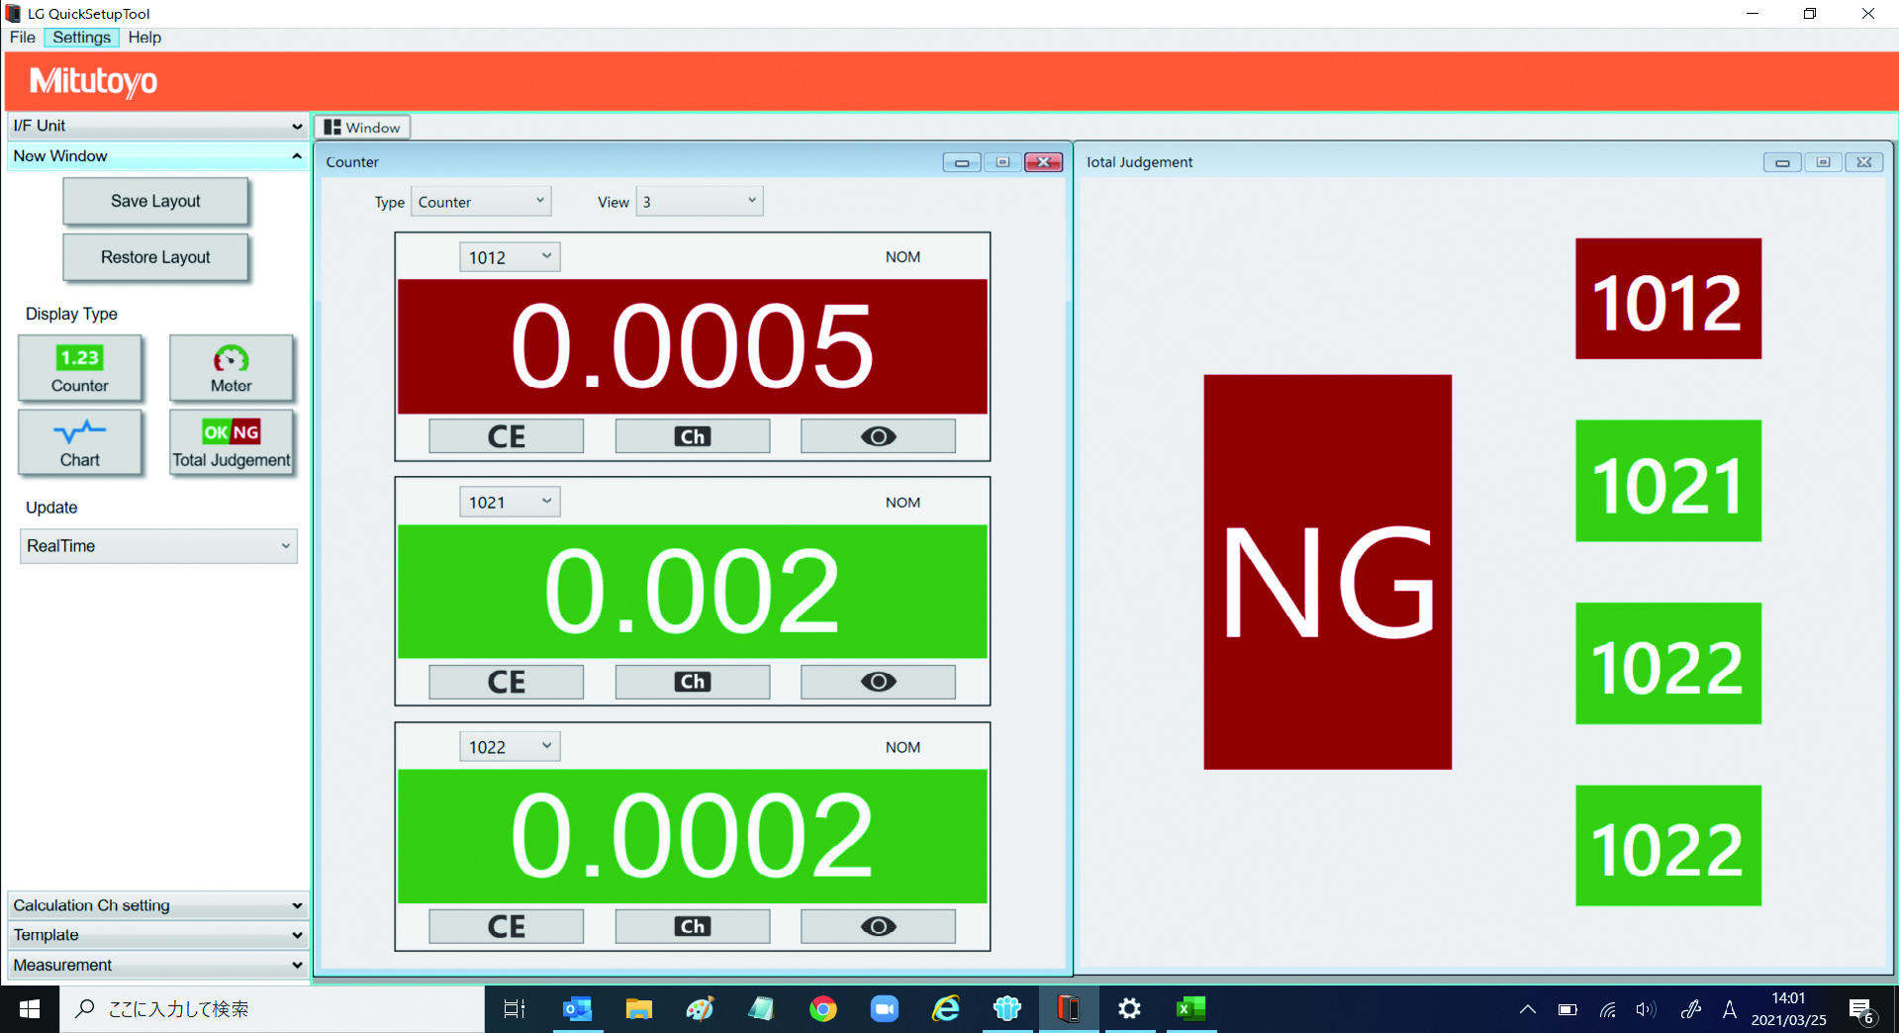This screenshot has height=1033, width=1899.
Task: Toggle the eye icon for channel 1012
Action: pos(878,436)
